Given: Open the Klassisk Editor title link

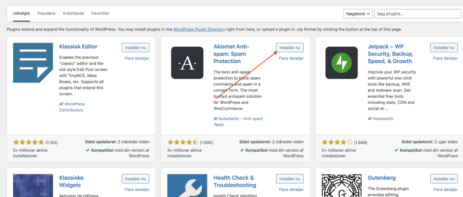Looking at the screenshot, I should point(78,47).
